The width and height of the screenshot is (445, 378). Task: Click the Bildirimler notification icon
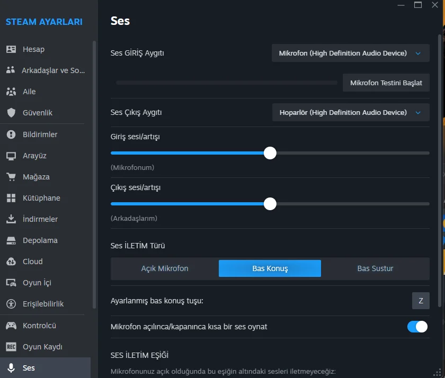11,134
